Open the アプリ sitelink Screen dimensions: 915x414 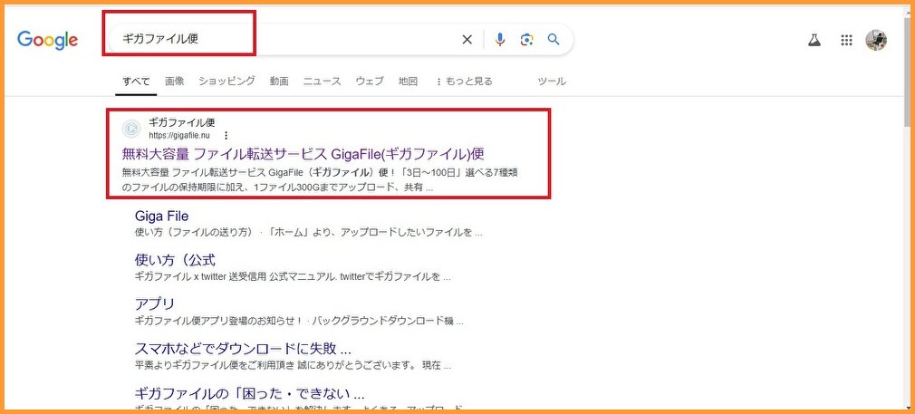(x=155, y=303)
